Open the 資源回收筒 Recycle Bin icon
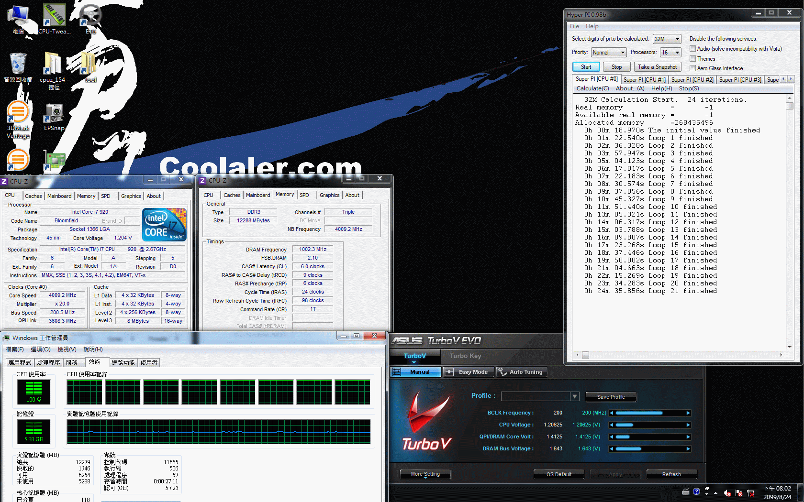This screenshot has height=502, width=804. 18,67
